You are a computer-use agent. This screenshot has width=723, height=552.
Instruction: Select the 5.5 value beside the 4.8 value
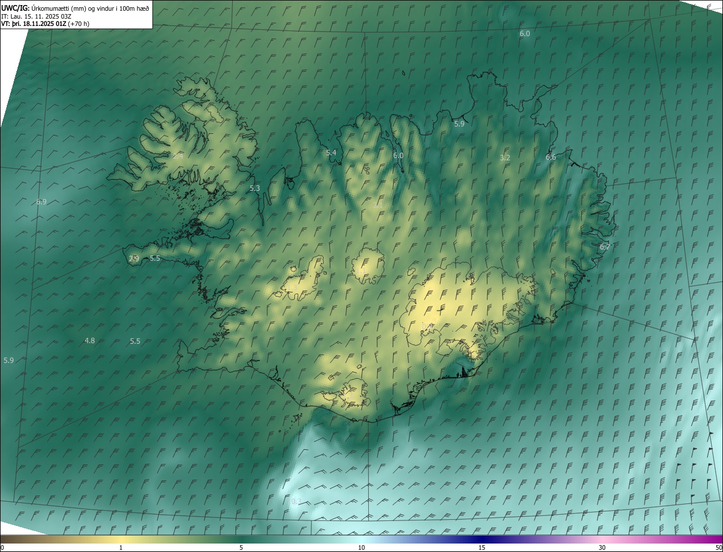135,341
